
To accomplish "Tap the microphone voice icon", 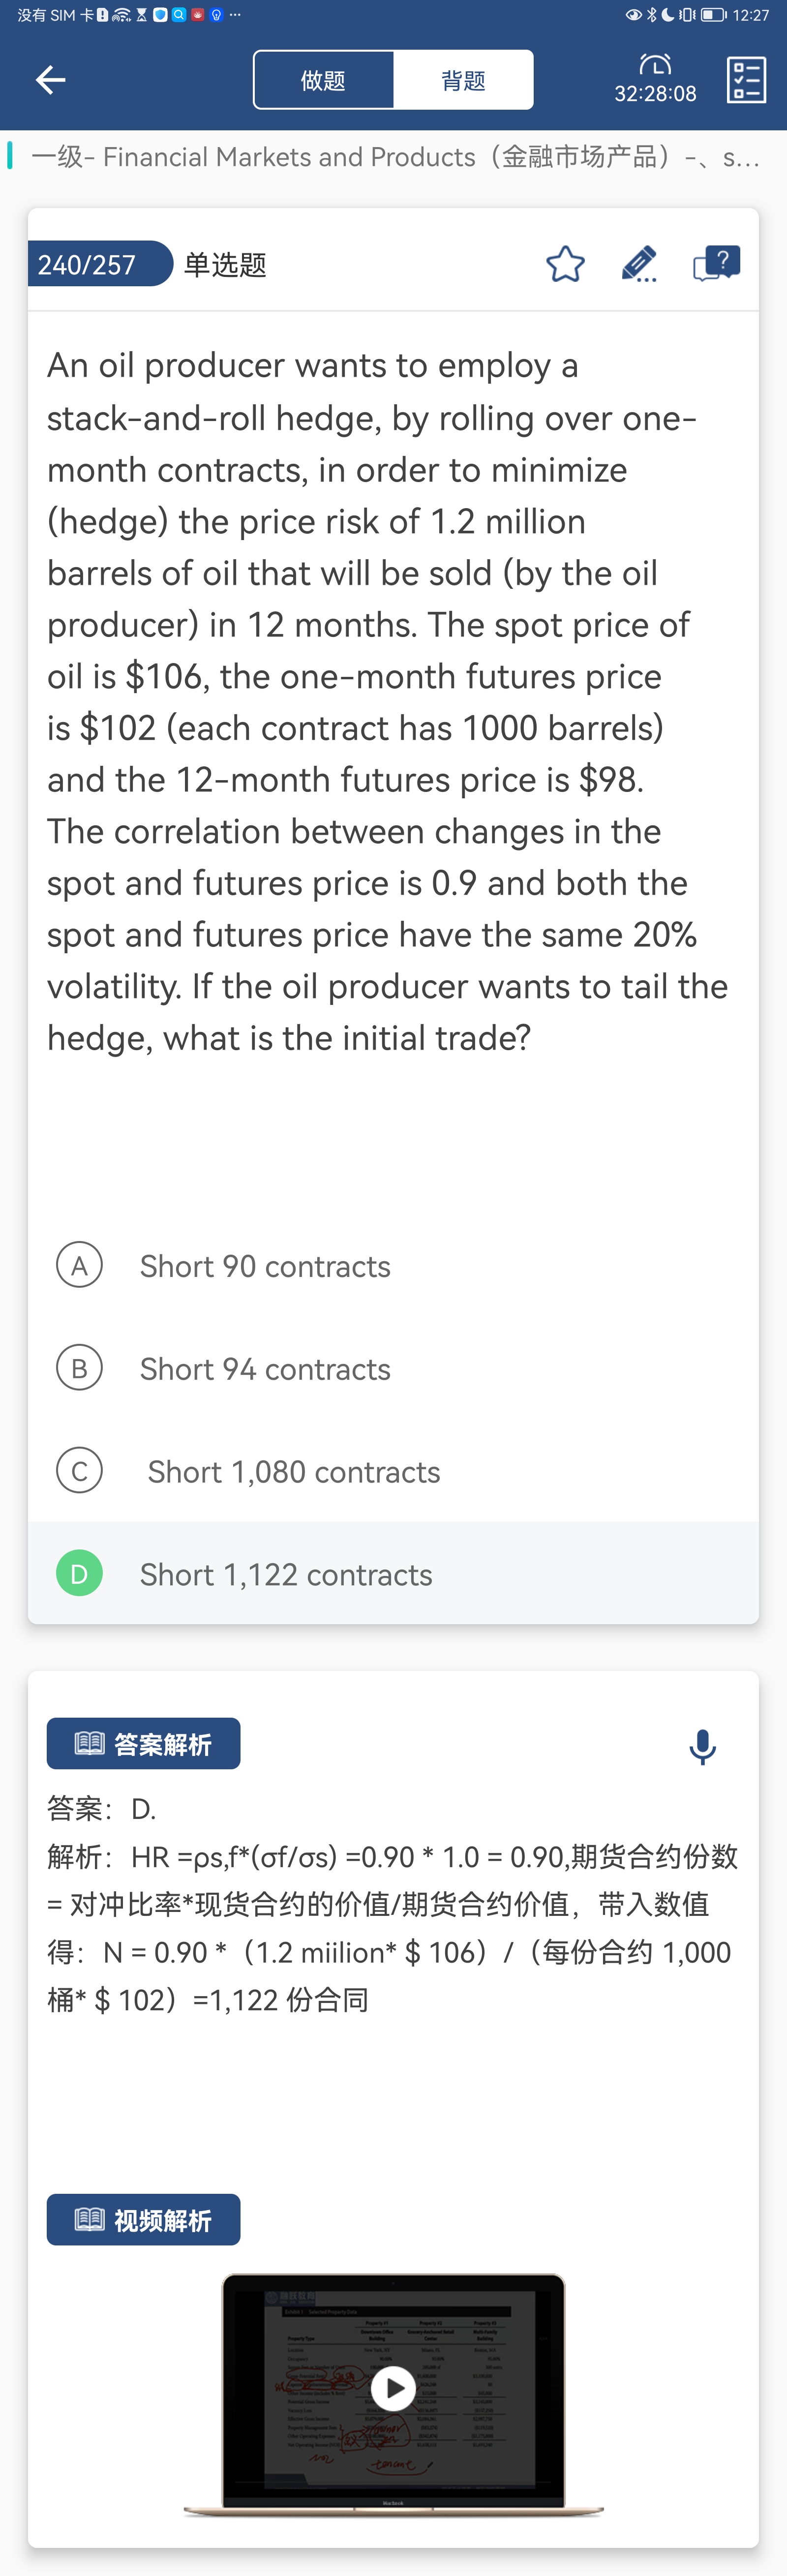I will tap(702, 1746).
